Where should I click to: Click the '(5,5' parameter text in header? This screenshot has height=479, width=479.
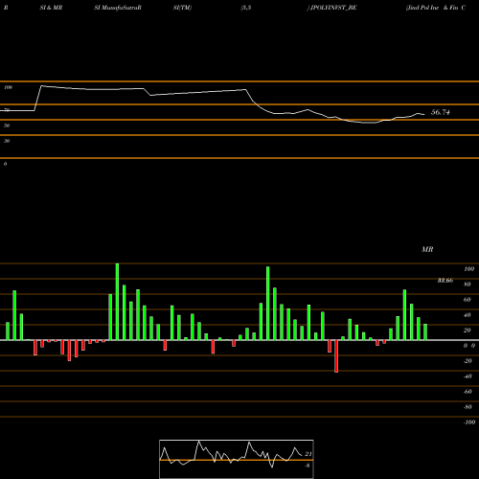[x=246, y=8]
